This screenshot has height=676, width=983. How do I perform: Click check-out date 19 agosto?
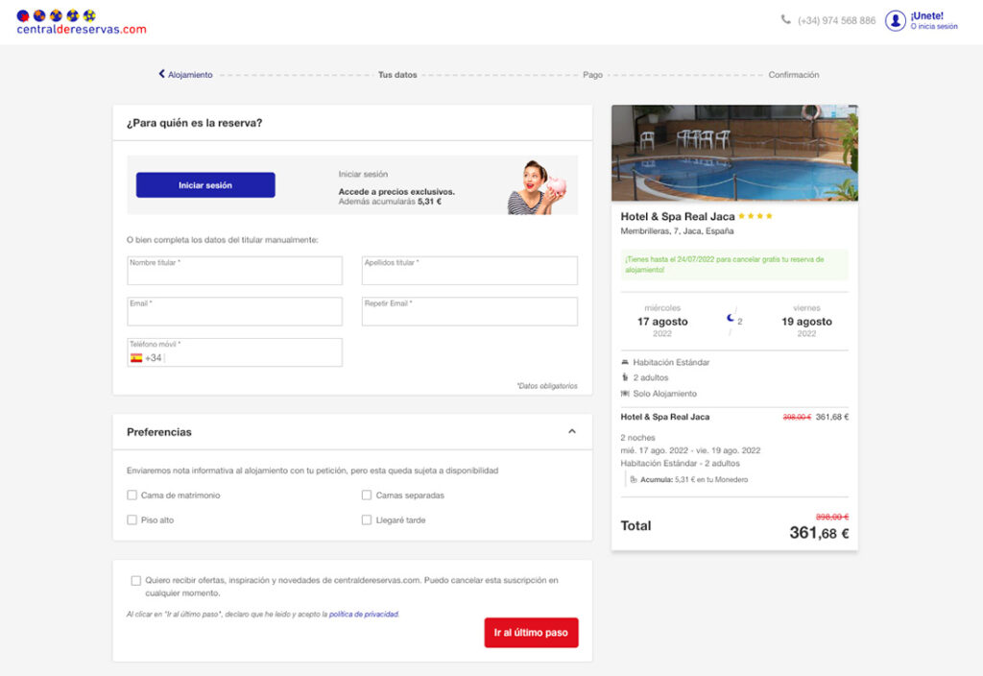806,322
